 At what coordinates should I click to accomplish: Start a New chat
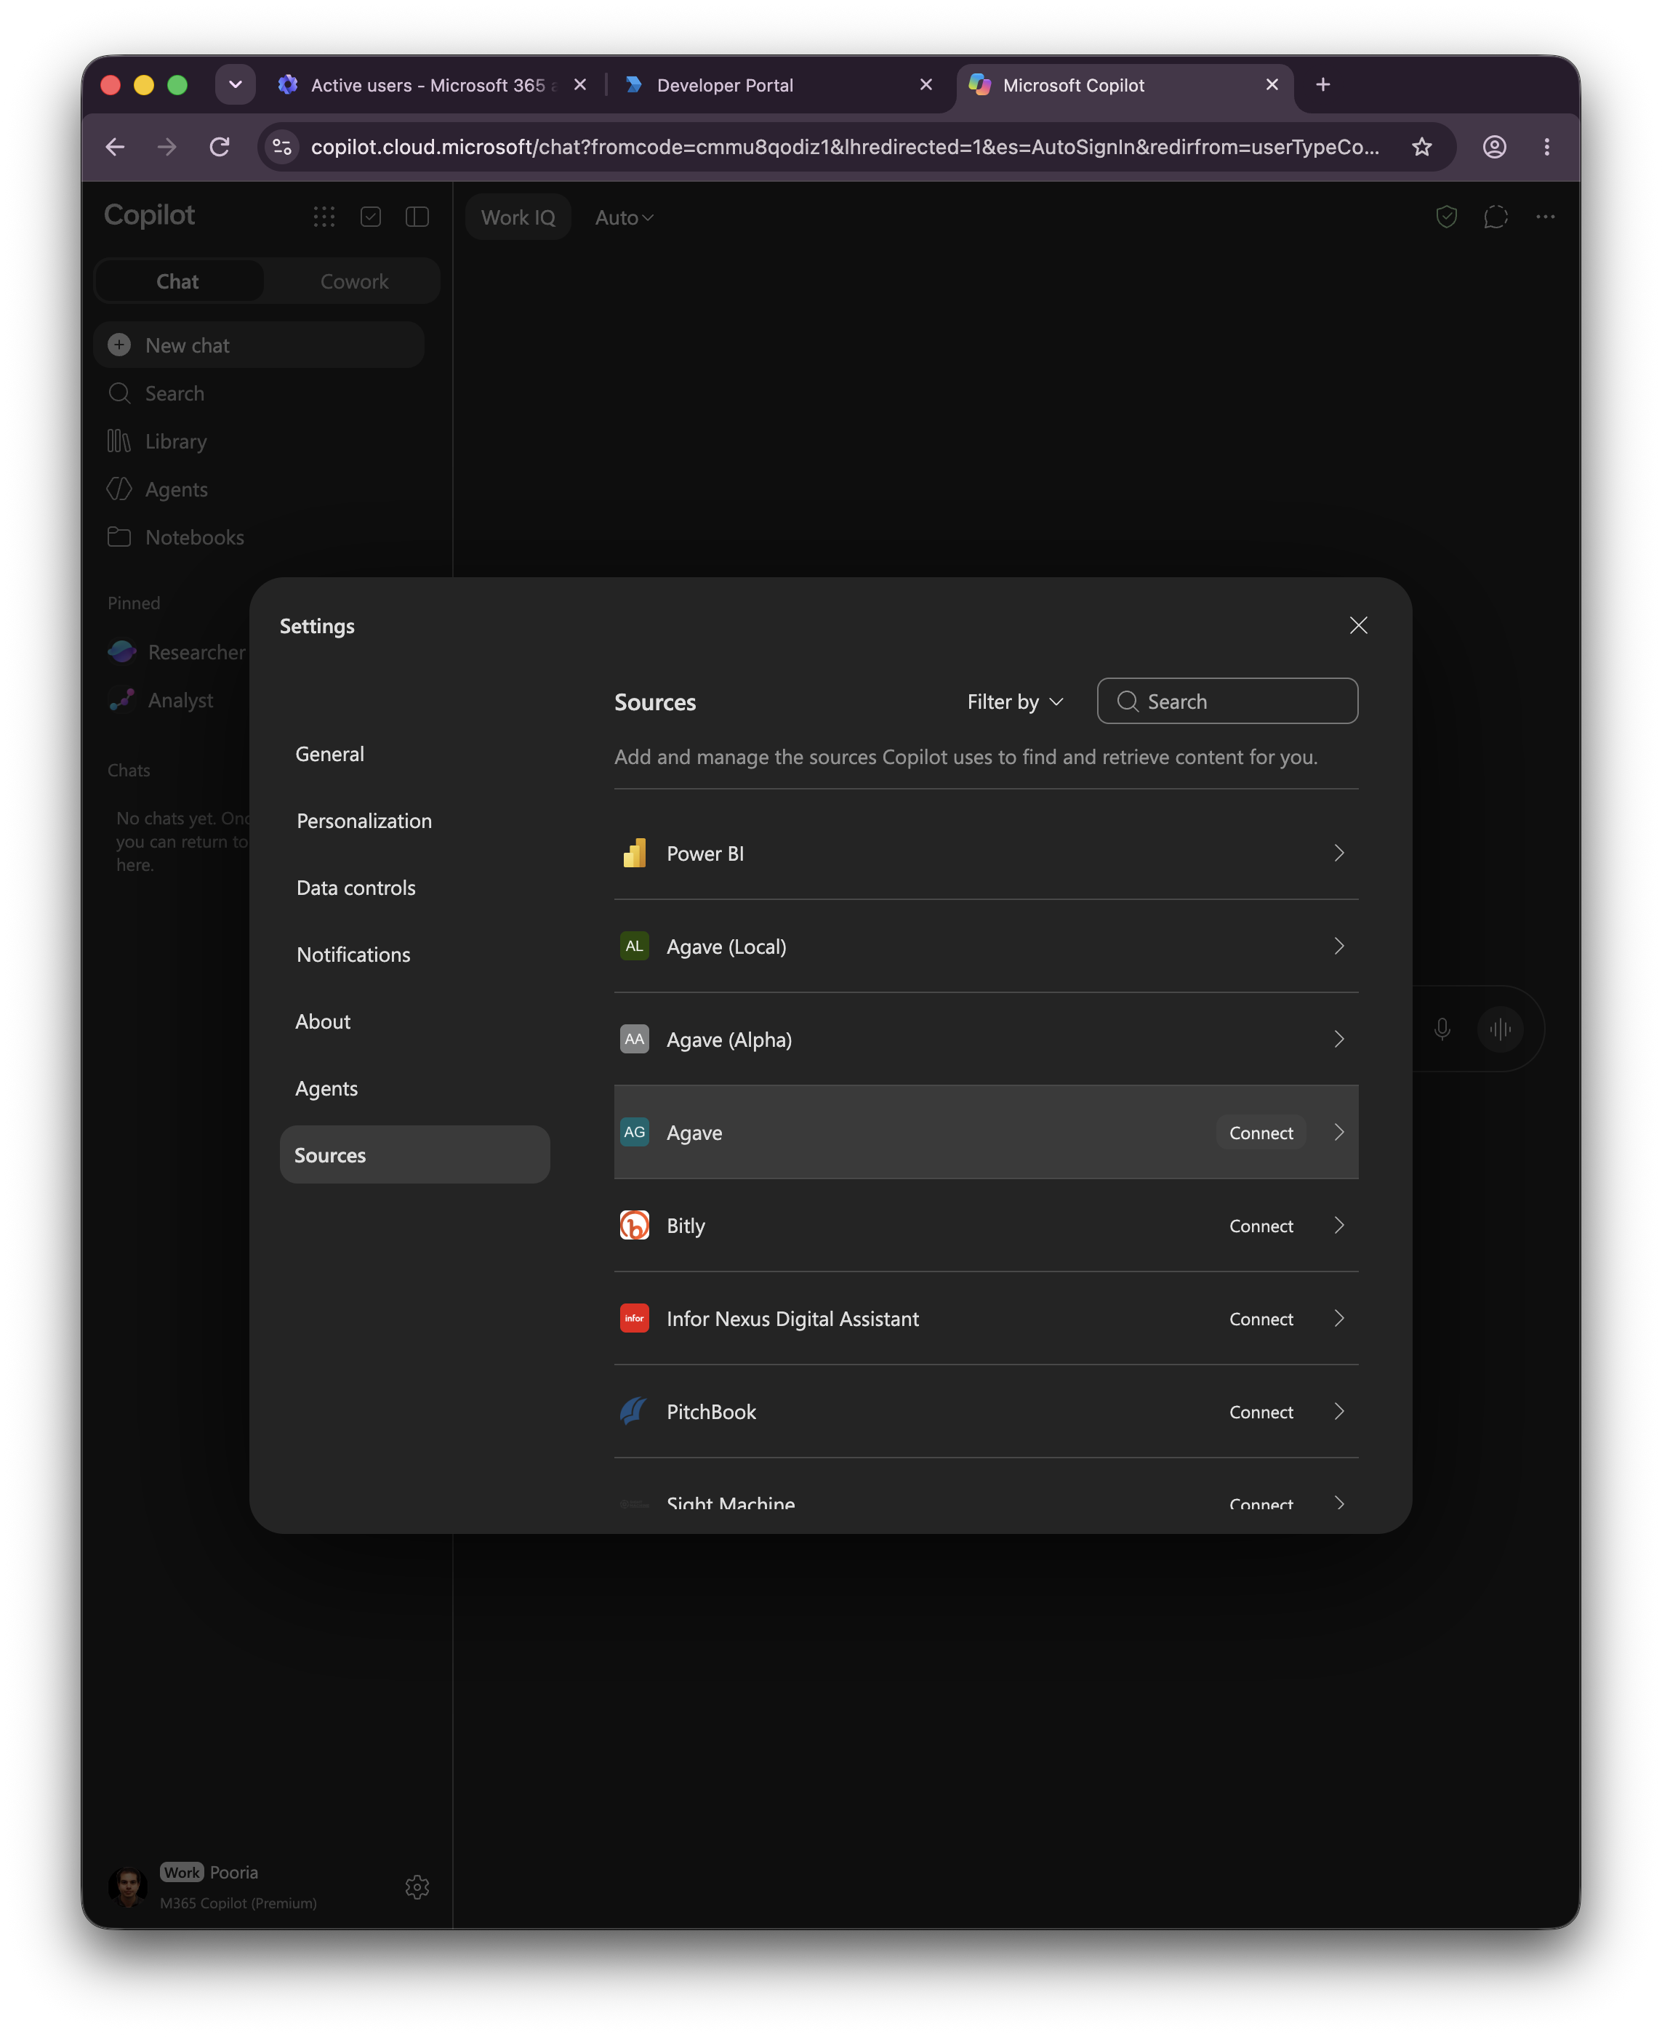[x=259, y=345]
